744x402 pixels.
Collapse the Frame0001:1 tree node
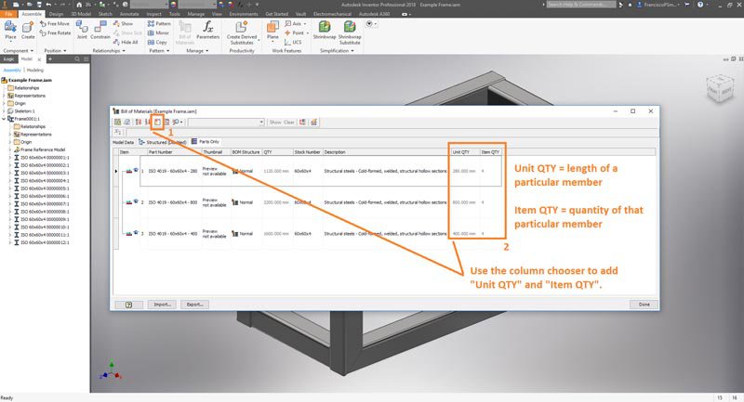pyautogui.click(x=4, y=119)
